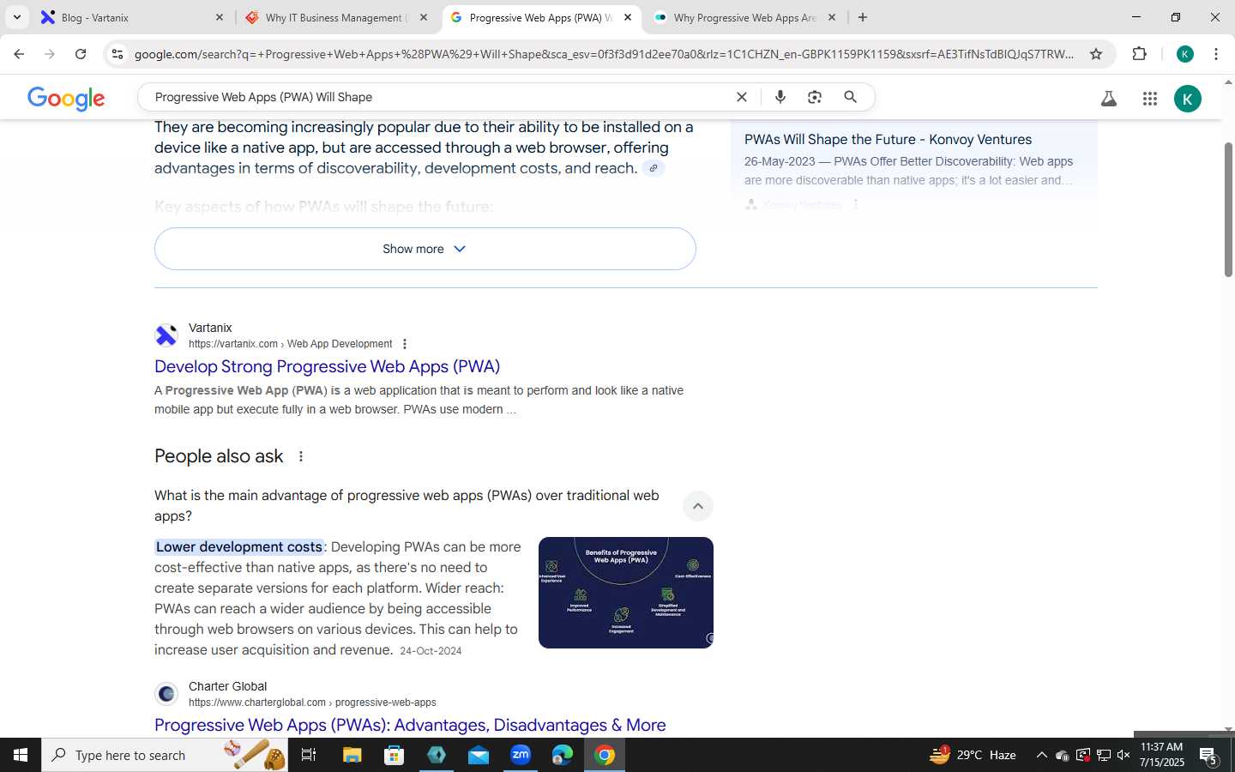Open more options for Vartanix result
The image size is (1235, 772).
click(405, 344)
